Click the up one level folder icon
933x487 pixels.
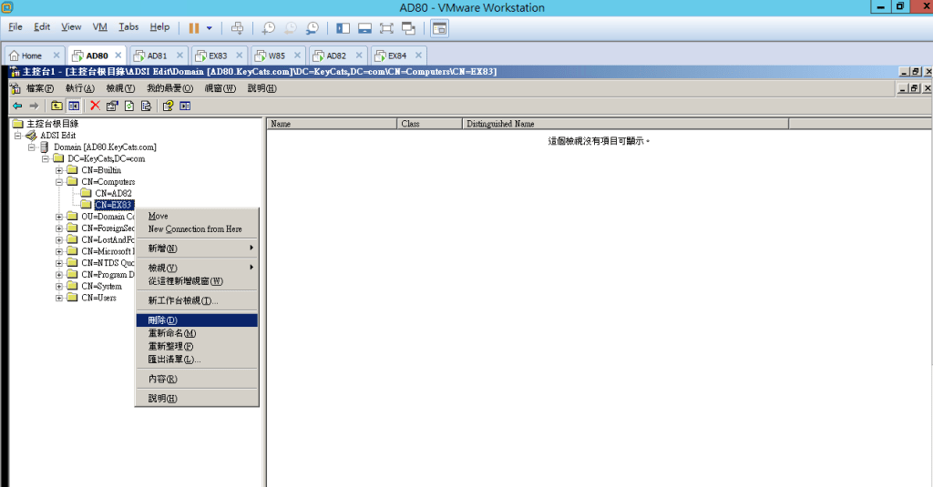[x=56, y=106]
